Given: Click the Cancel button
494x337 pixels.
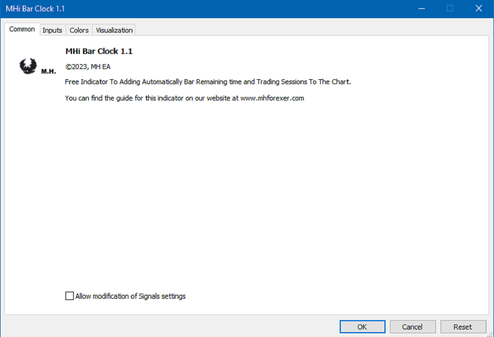Looking at the screenshot, I should coord(412,327).
